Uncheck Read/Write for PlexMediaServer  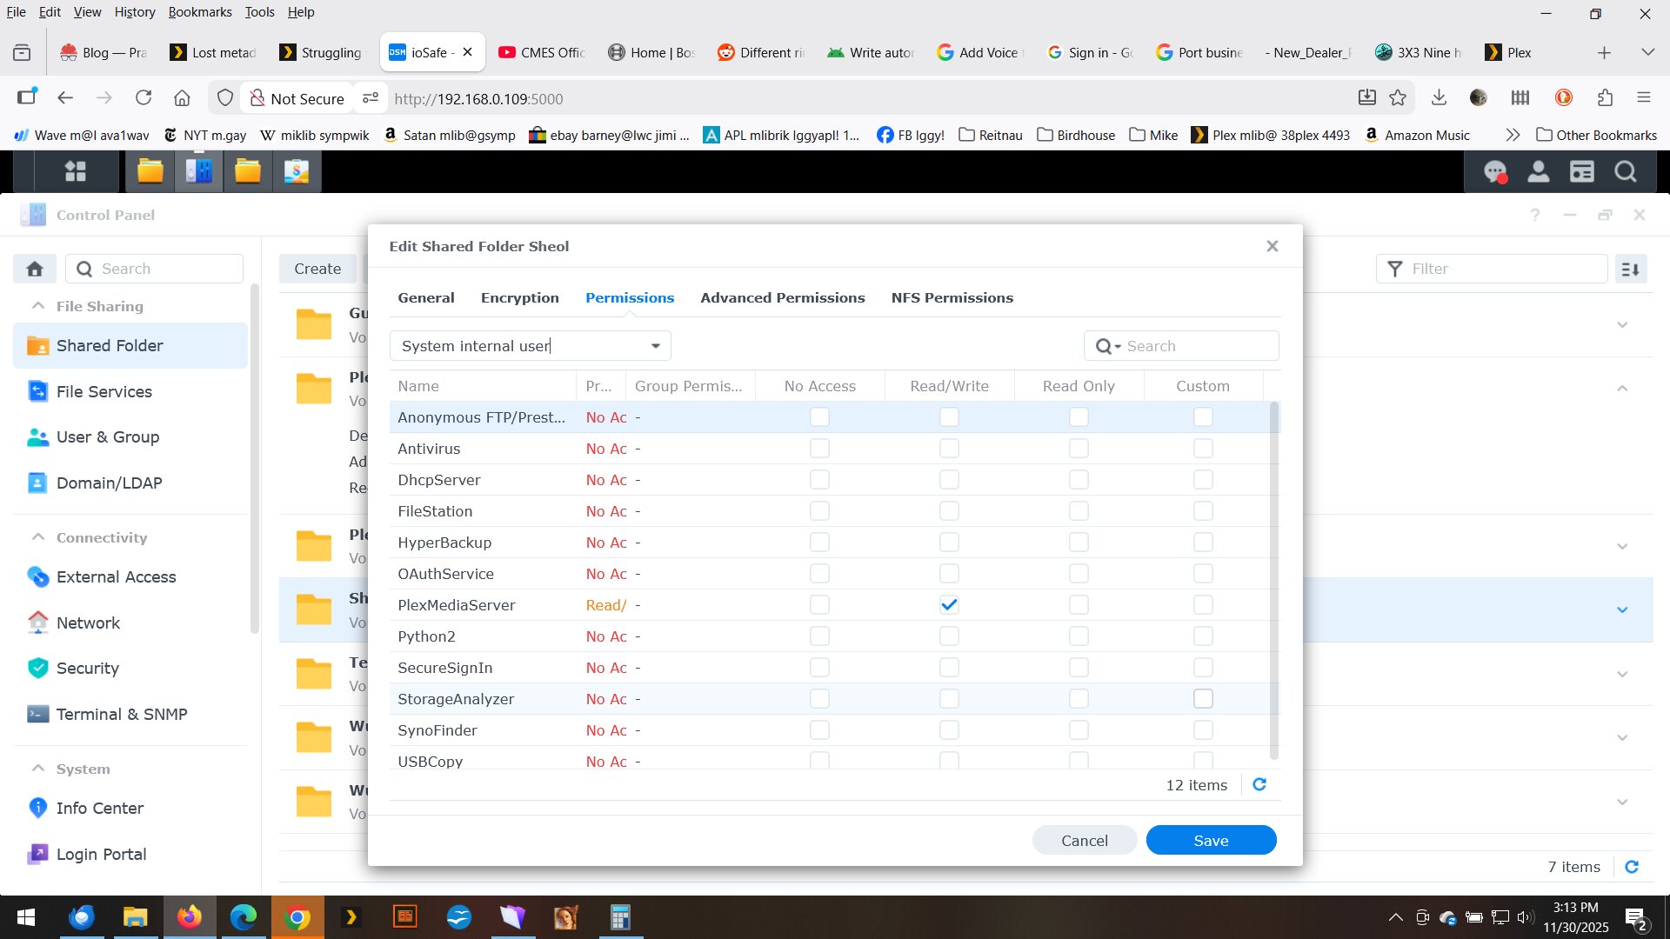(x=949, y=605)
